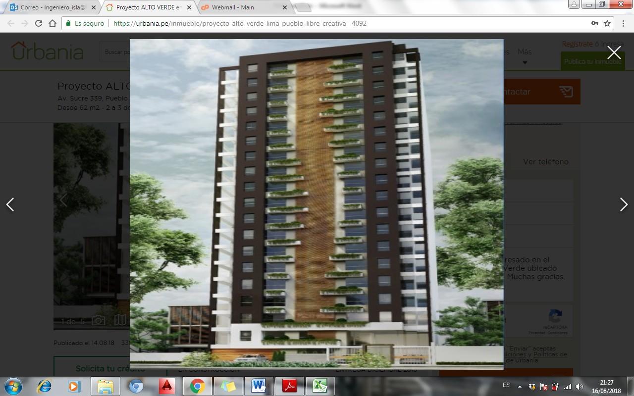This screenshot has height=396, width=634.
Task: Open AutoCAD from the taskbar
Action: point(167,386)
